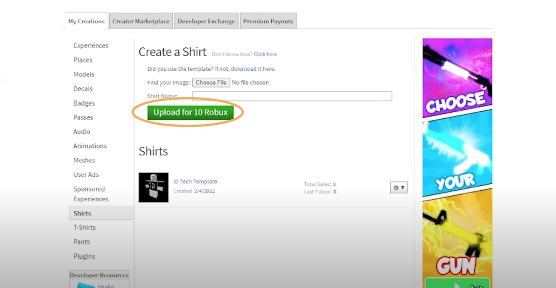
Task: Click the Choose File button
Action: click(x=211, y=82)
